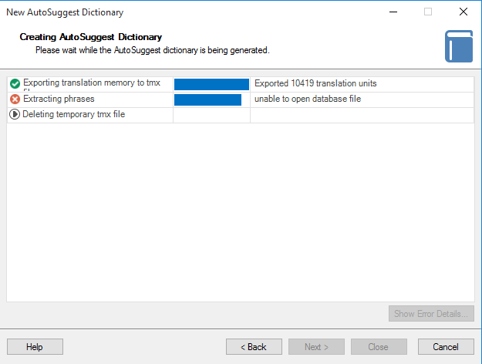This screenshot has height=364, width=482.
Task: Click the green success checkmark icon
Action: point(15,83)
